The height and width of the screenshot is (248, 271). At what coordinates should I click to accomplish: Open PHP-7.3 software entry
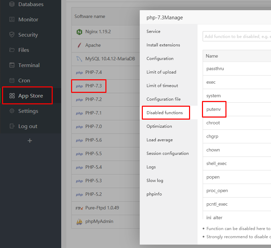pyautogui.click(x=94, y=86)
